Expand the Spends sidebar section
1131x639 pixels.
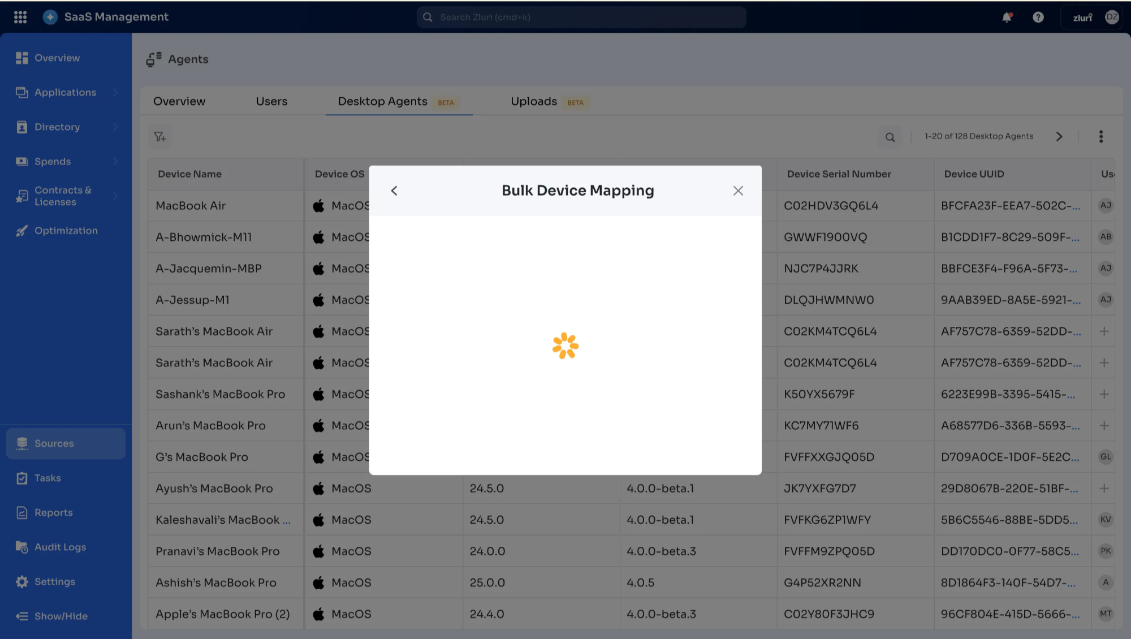tap(53, 161)
